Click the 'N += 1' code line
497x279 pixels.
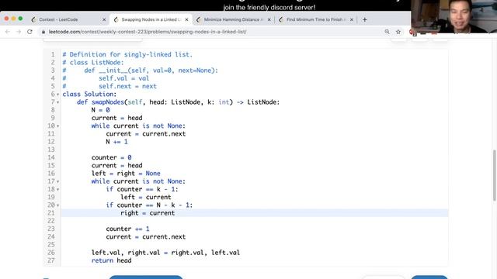click(x=116, y=142)
